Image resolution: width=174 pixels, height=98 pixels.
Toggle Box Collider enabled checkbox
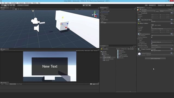coord(140,23)
